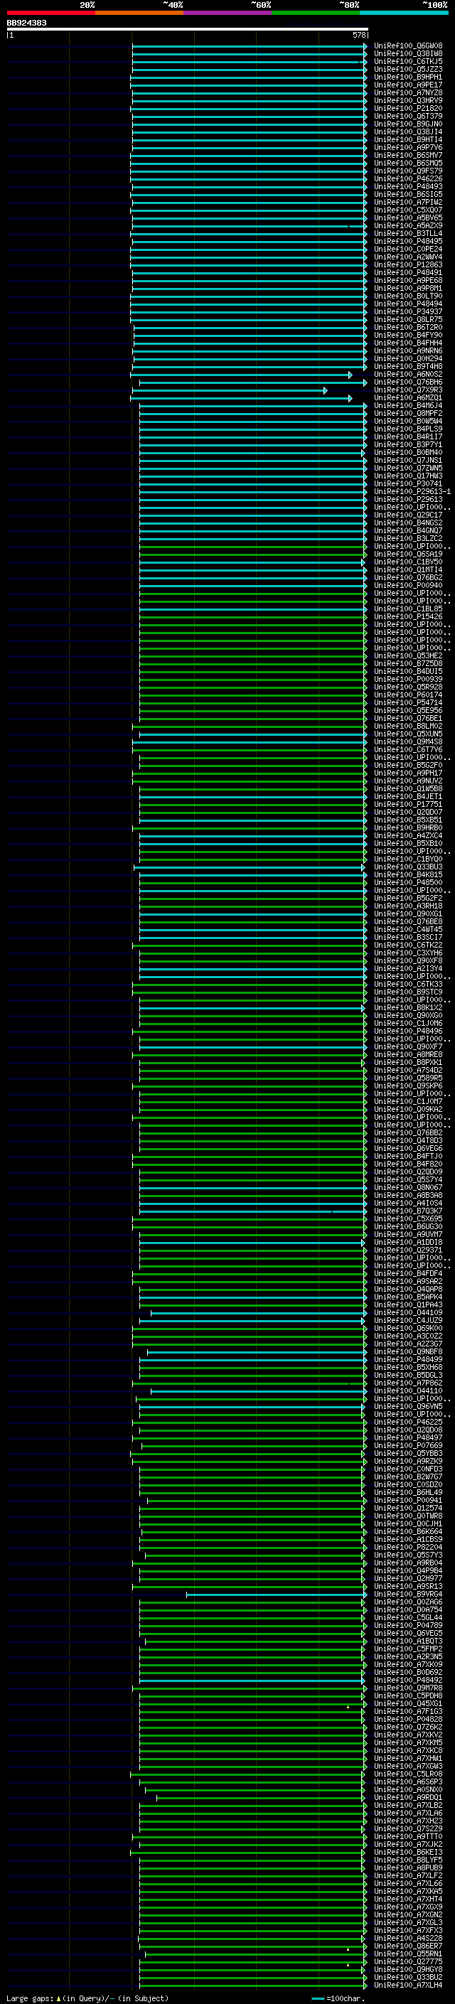Select label UniRef100_Q12574
Viewport: 455px width, 2004px height.
408,1509
